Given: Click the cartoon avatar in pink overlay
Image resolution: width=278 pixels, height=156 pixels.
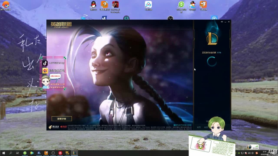Looking at the screenshot, I should [x=46, y=82].
